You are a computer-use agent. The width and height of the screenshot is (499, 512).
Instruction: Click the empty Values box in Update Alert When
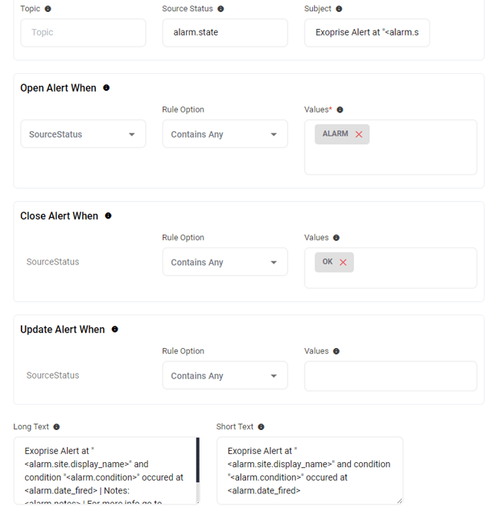390,376
